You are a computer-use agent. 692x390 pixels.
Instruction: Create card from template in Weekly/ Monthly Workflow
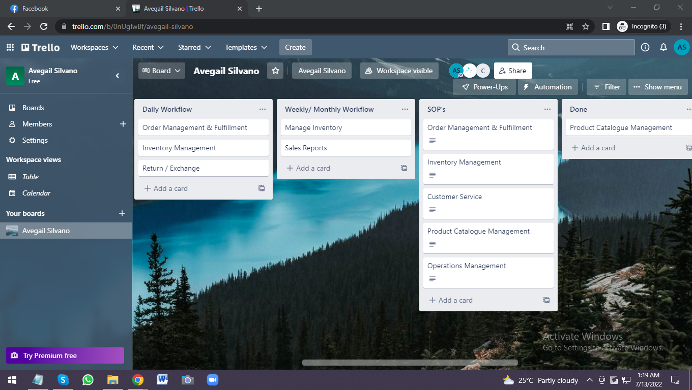pos(404,168)
